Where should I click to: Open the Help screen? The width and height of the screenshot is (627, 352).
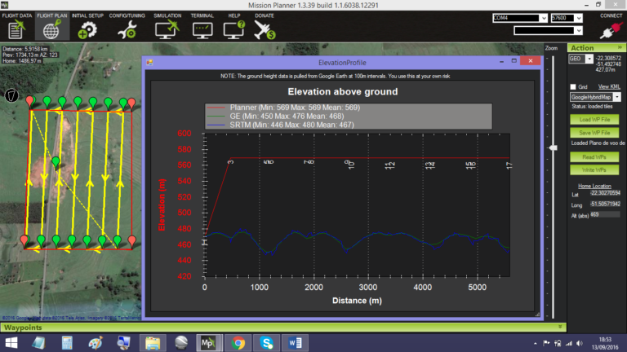click(x=234, y=26)
